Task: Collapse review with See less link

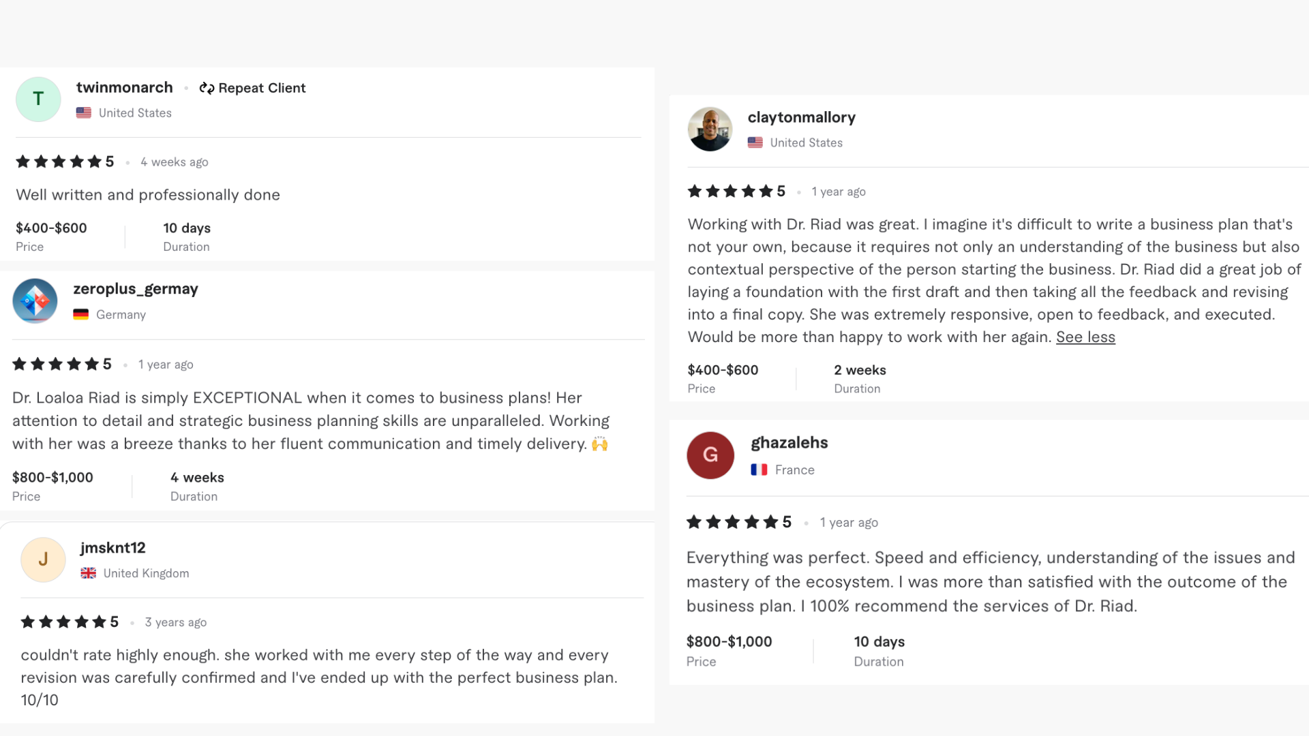Action: tap(1085, 337)
